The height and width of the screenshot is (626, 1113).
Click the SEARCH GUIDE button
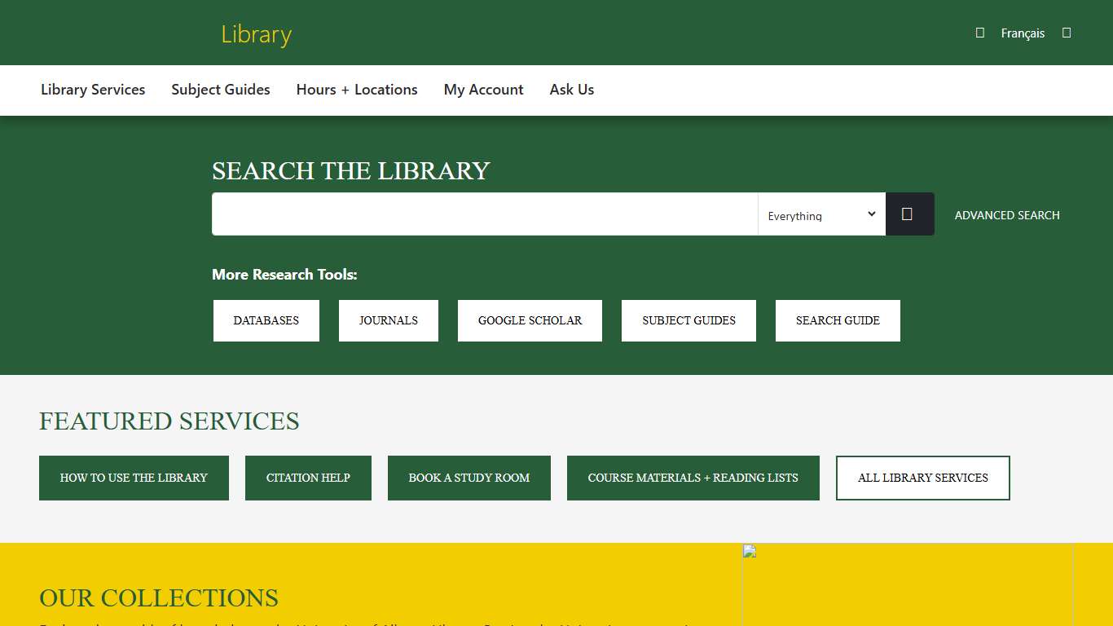pos(838,320)
